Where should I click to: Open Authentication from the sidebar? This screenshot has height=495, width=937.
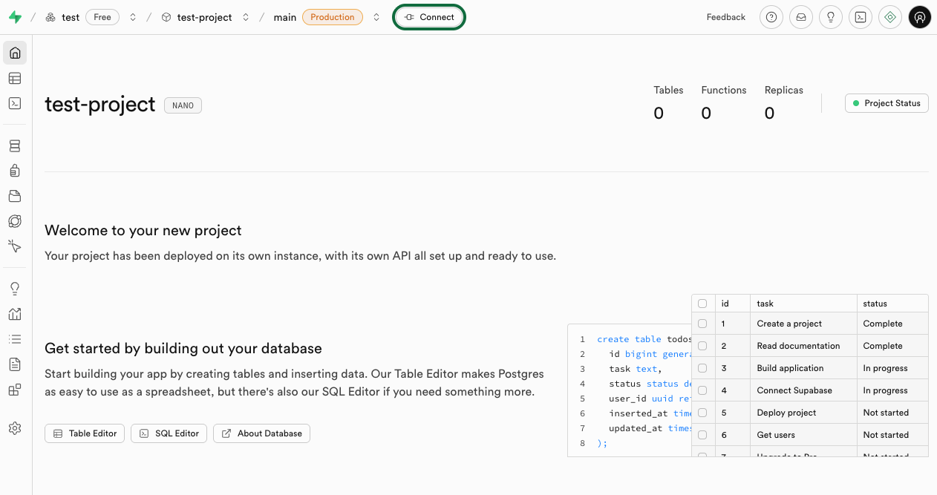[x=15, y=171]
